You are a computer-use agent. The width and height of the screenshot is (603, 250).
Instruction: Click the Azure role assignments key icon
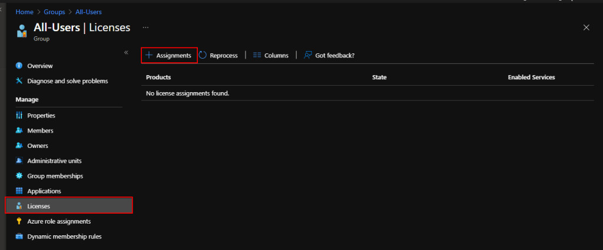(19, 221)
